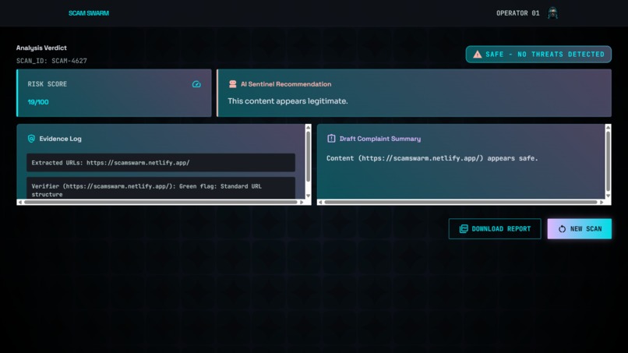Click the 'Evidence Log' heading
The width and height of the screenshot is (628, 353).
pyautogui.click(x=60, y=139)
